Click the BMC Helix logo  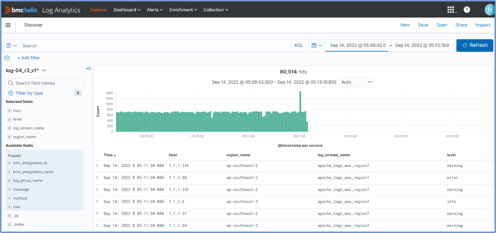pyautogui.click(x=21, y=10)
